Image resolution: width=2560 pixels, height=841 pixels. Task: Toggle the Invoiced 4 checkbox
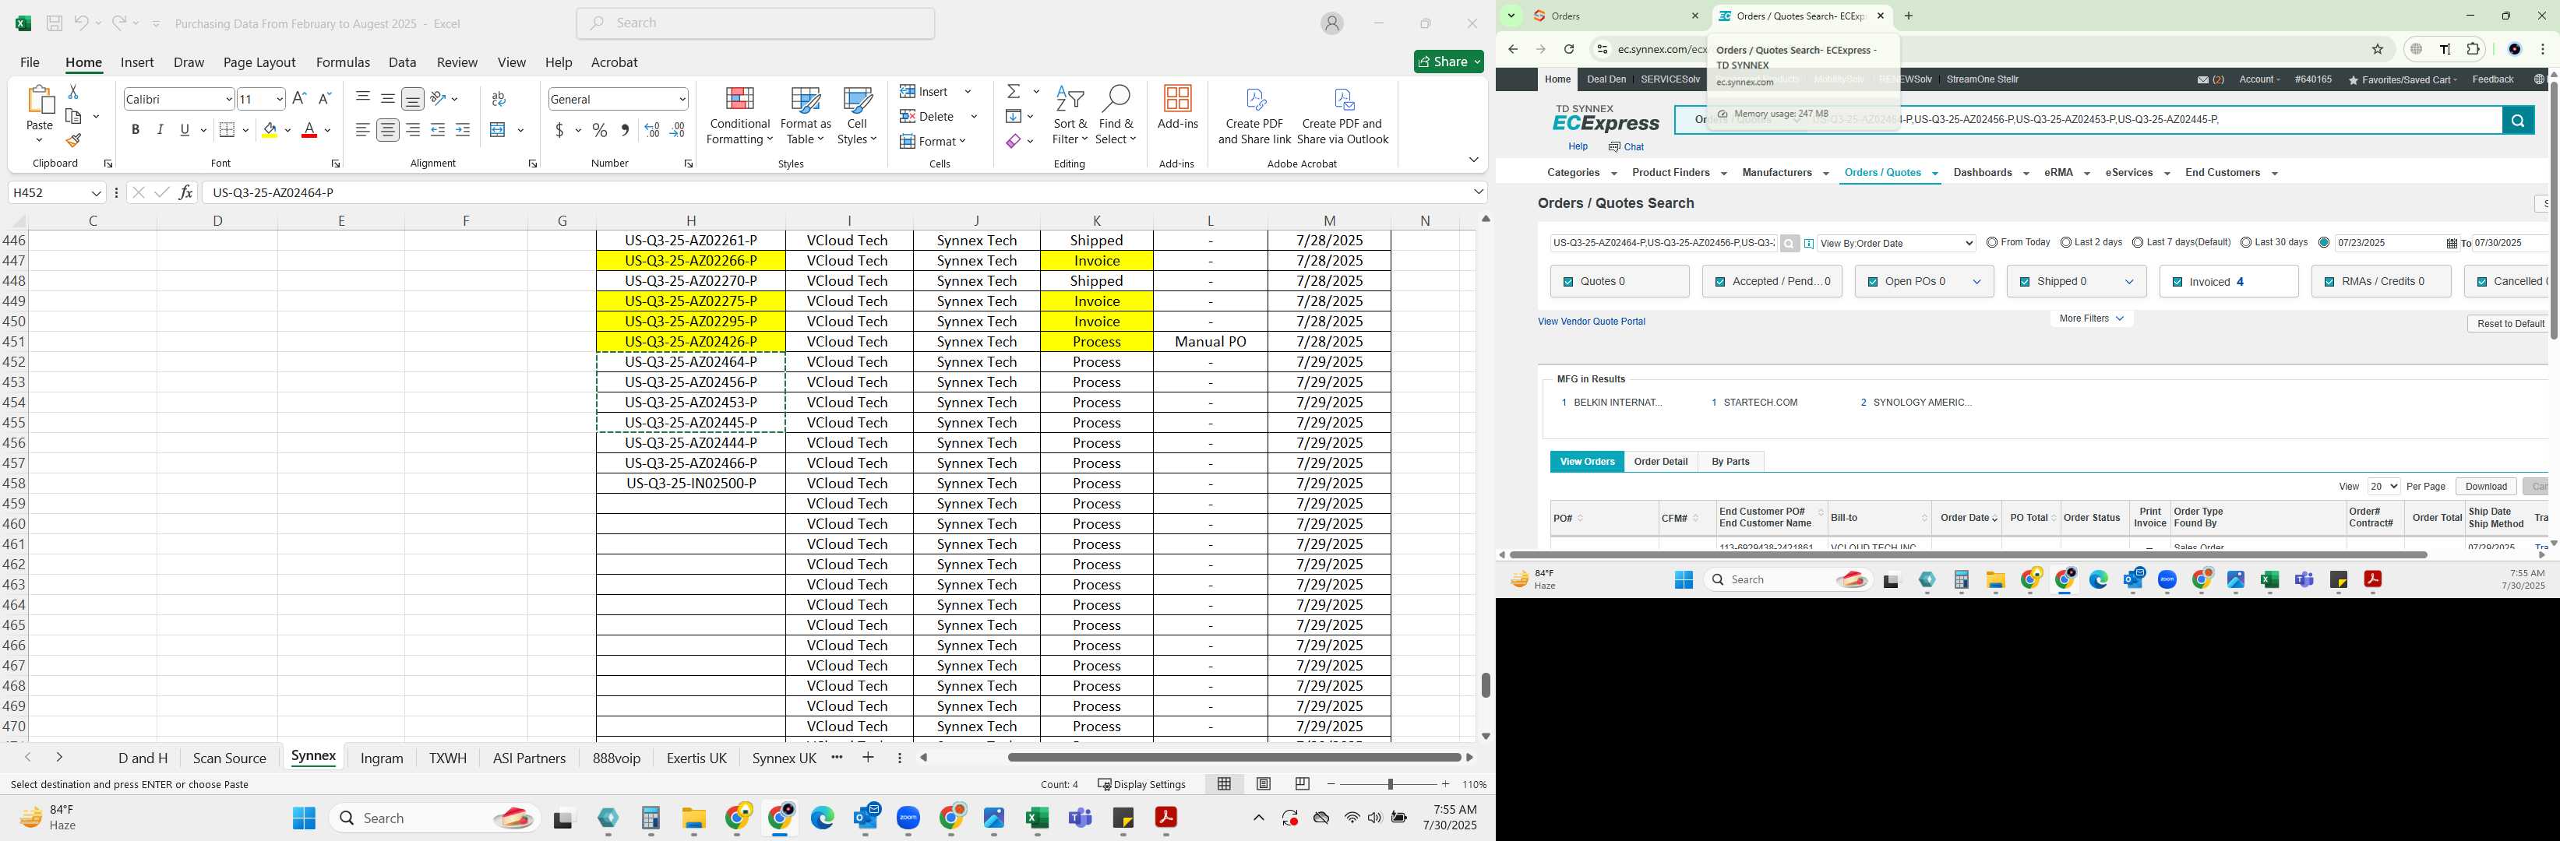click(x=2177, y=282)
